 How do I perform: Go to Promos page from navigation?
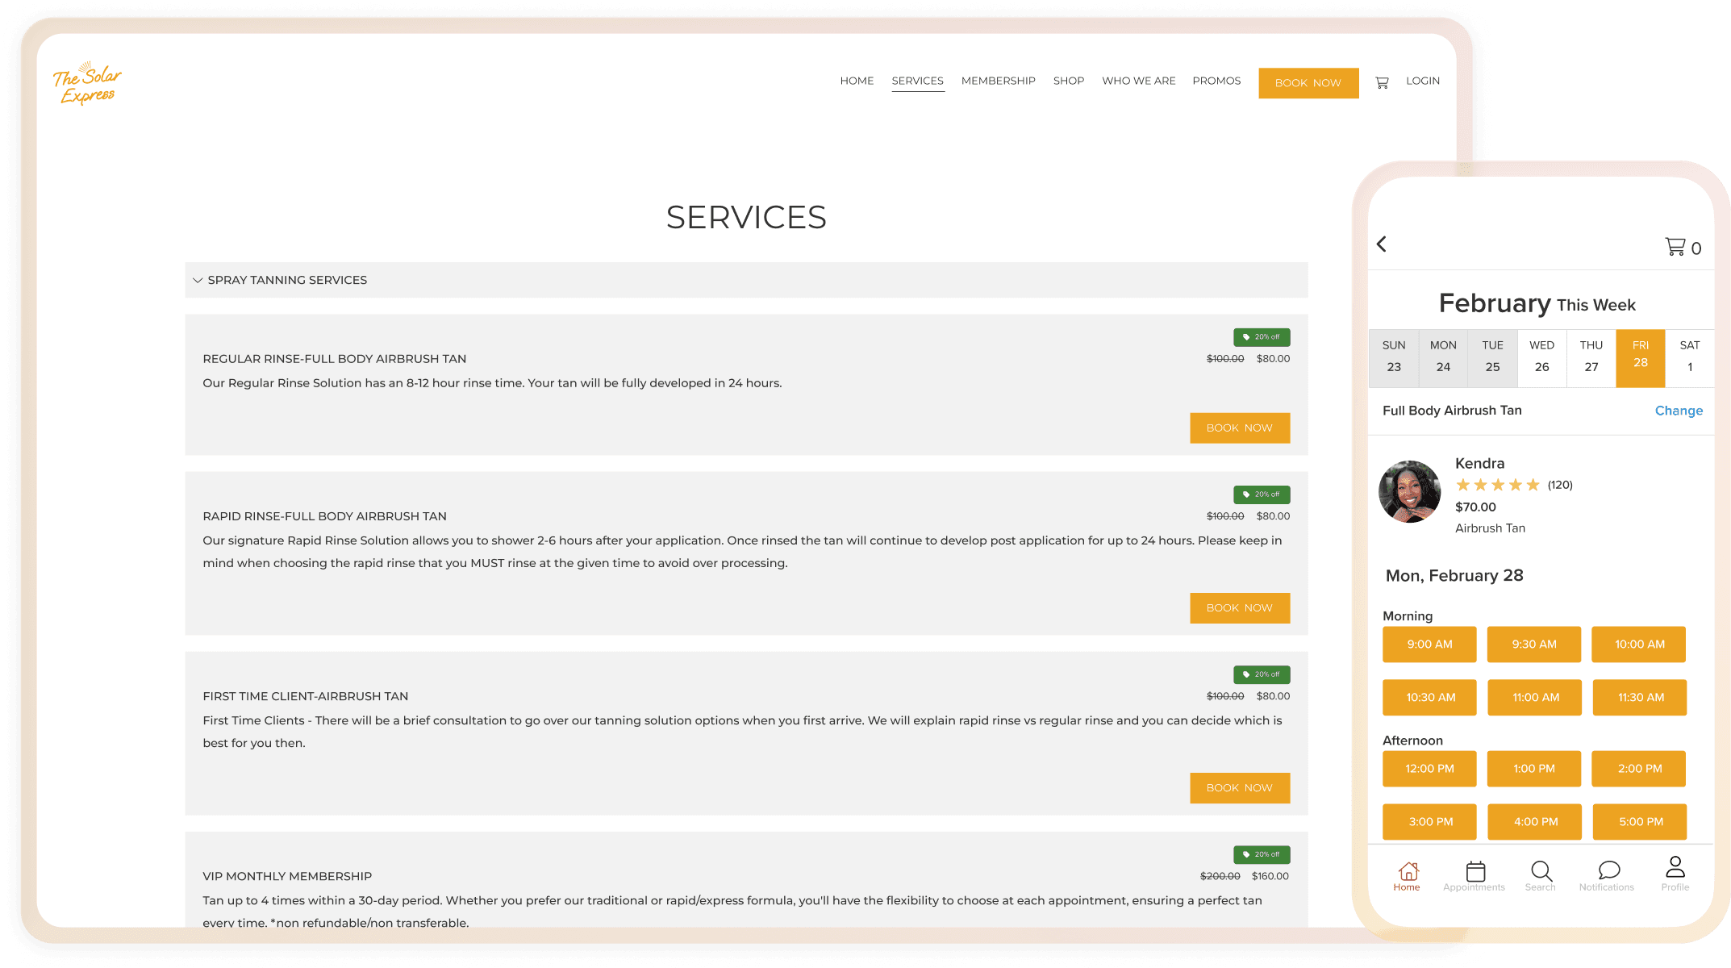pos(1216,81)
